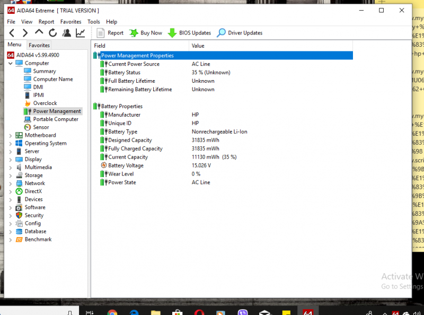
Task: Collapse the Computer tree node
Action: point(11,63)
